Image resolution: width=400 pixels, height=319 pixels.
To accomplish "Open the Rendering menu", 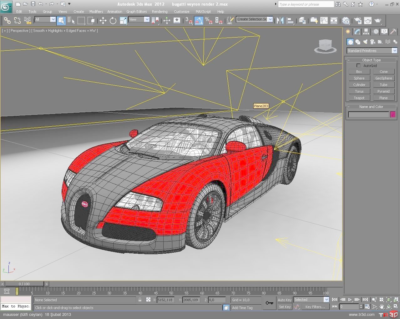I will [159, 12].
